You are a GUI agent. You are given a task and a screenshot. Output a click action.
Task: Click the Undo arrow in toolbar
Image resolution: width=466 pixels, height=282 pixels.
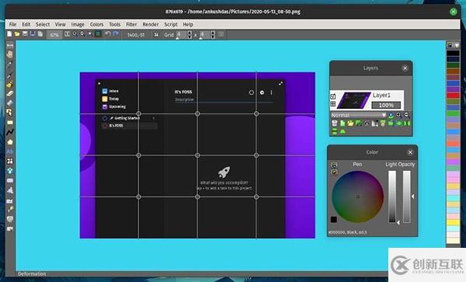click(108, 34)
